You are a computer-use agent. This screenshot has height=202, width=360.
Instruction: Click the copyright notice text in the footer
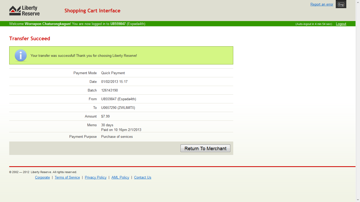43,172
